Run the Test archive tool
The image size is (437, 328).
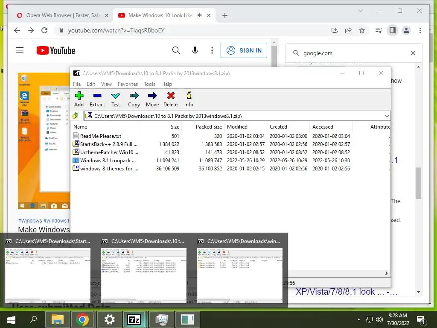pos(116,99)
